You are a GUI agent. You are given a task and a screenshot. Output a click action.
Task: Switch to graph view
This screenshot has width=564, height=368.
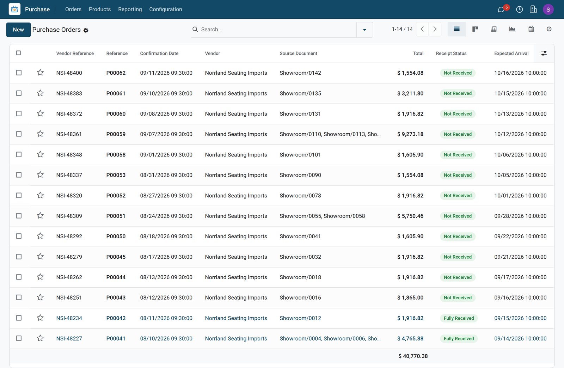pyautogui.click(x=513, y=29)
